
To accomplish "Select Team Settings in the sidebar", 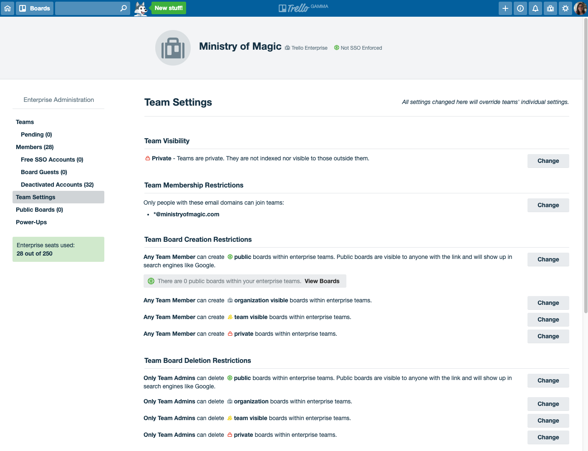I will pyautogui.click(x=58, y=197).
